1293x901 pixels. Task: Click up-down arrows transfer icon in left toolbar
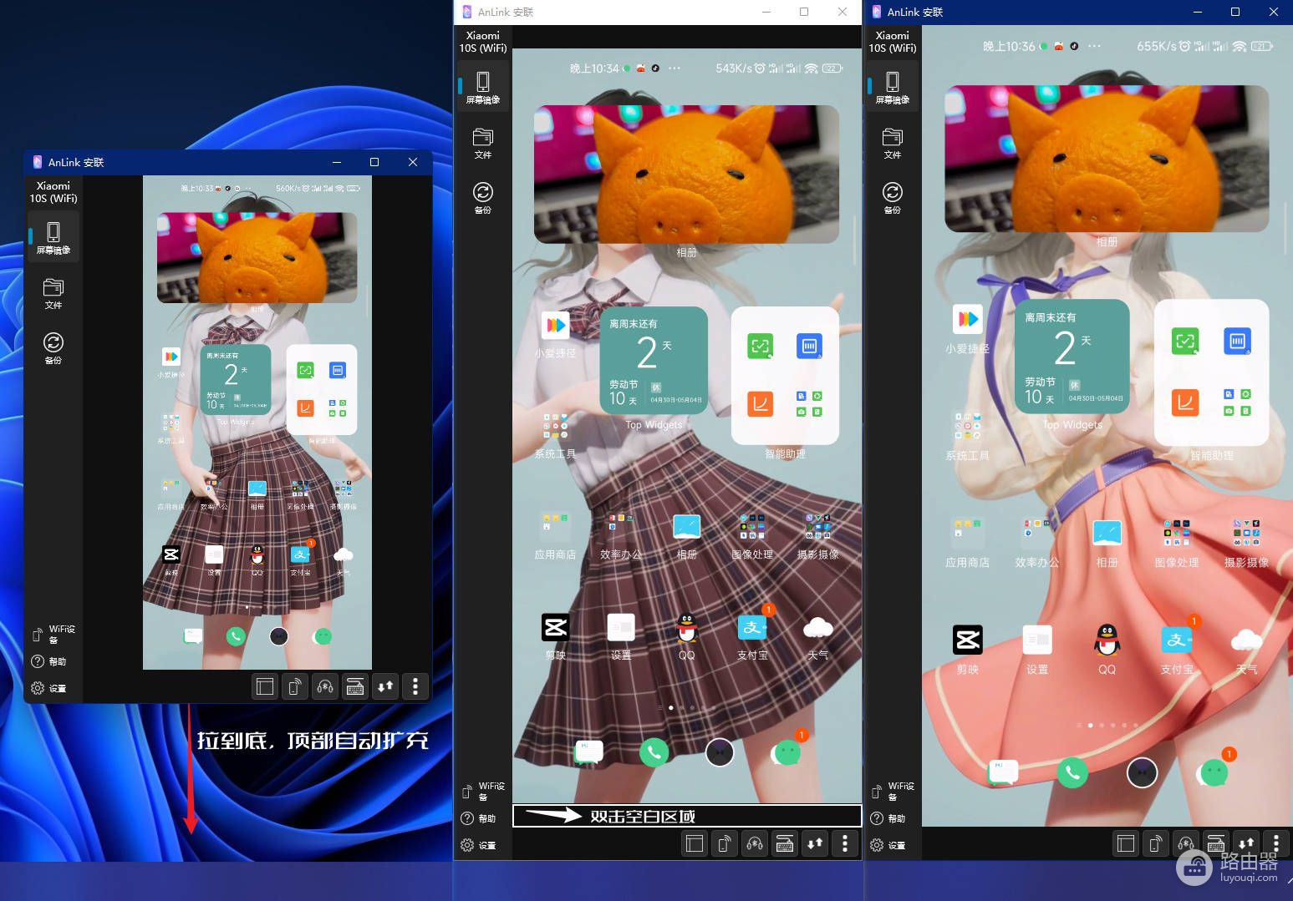pyautogui.click(x=385, y=686)
